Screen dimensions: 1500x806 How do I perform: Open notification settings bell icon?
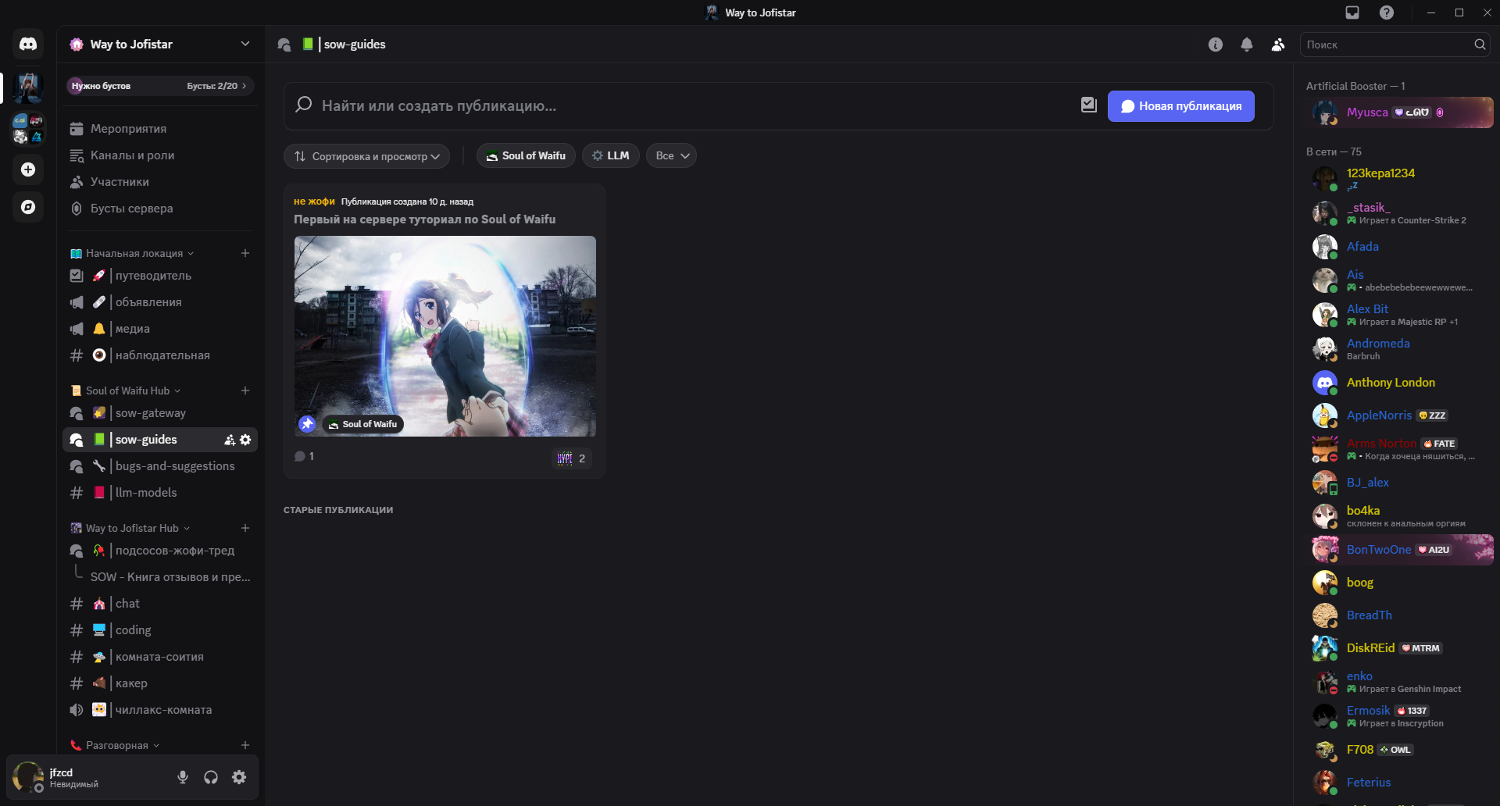pos(1247,45)
